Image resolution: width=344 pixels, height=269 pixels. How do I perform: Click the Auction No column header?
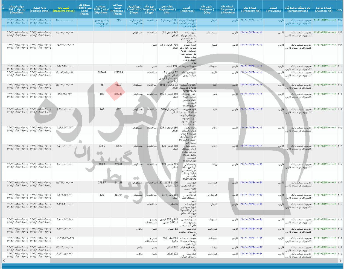(324, 8)
